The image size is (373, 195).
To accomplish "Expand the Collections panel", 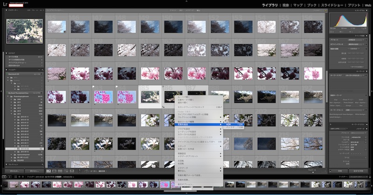I will pyautogui.click(x=7, y=164).
